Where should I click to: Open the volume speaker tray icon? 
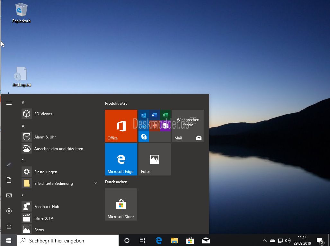coord(288,241)
